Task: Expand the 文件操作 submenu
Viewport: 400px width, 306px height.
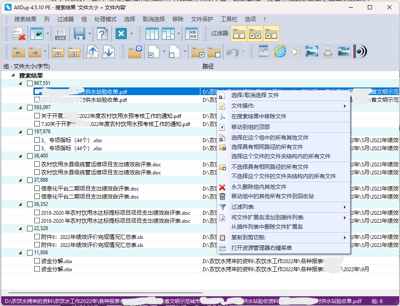Action: pos(283,106)
